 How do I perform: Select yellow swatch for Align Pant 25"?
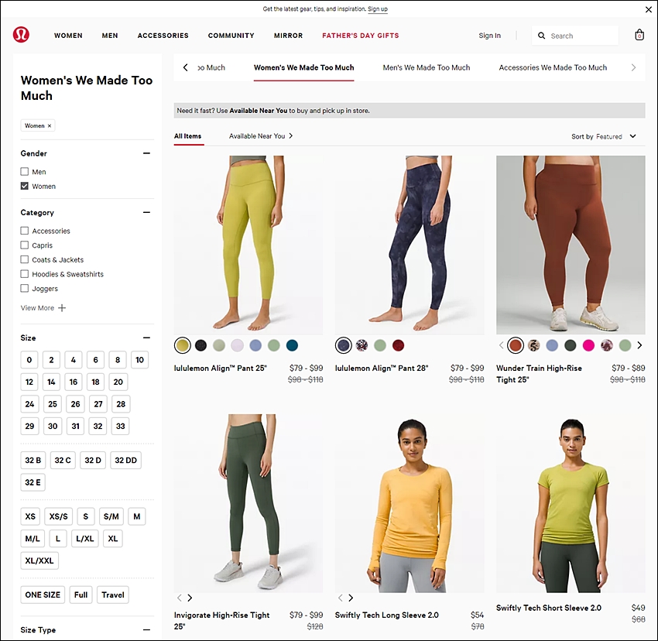pyautogui.click(x=183, y=345)
